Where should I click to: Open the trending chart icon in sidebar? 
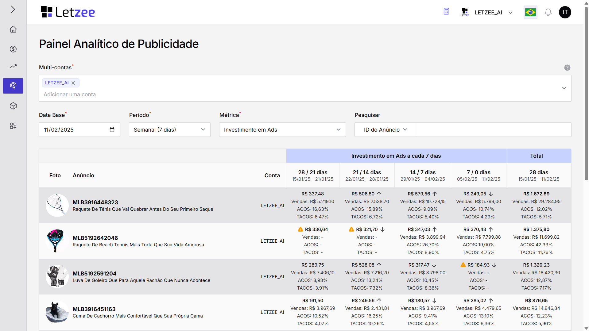click(x=13, y=66)
